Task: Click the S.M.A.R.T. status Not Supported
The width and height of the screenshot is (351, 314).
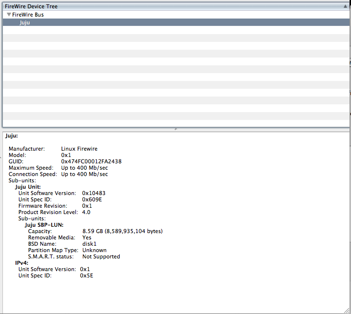Action: point(101,256)
